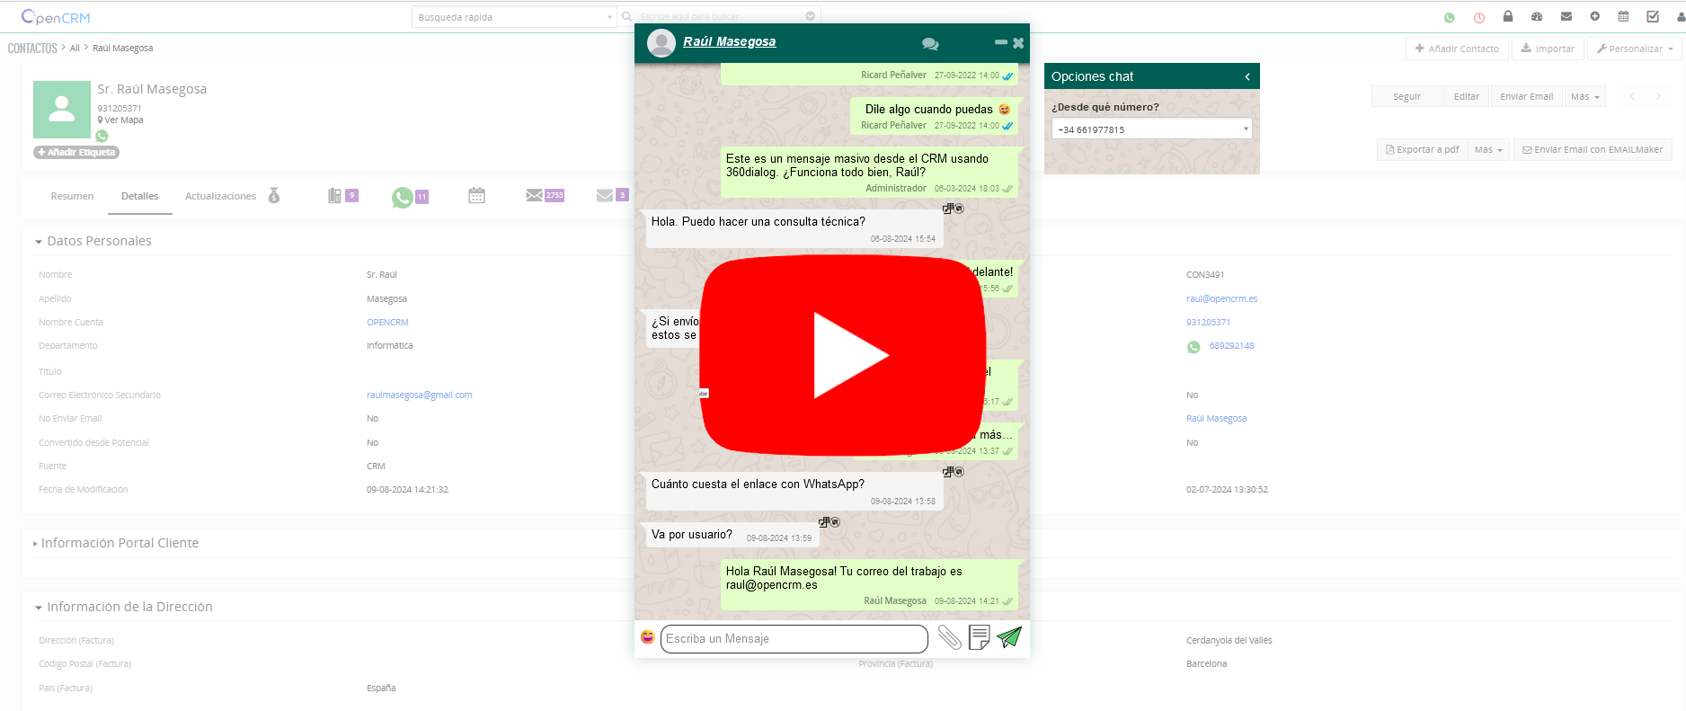Image resolution: width=1686 pixels, height=711 pixels.
Task: Open the Búsqueda rápida dropdown
Action: 513,17
